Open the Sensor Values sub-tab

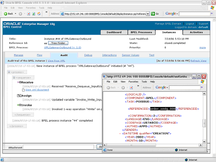click(x=130, y=55)
